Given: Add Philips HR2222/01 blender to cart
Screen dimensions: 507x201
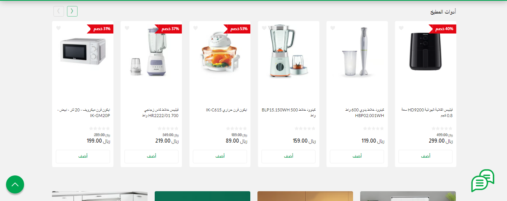Looking at the screenshot, I should click(151, 157).
